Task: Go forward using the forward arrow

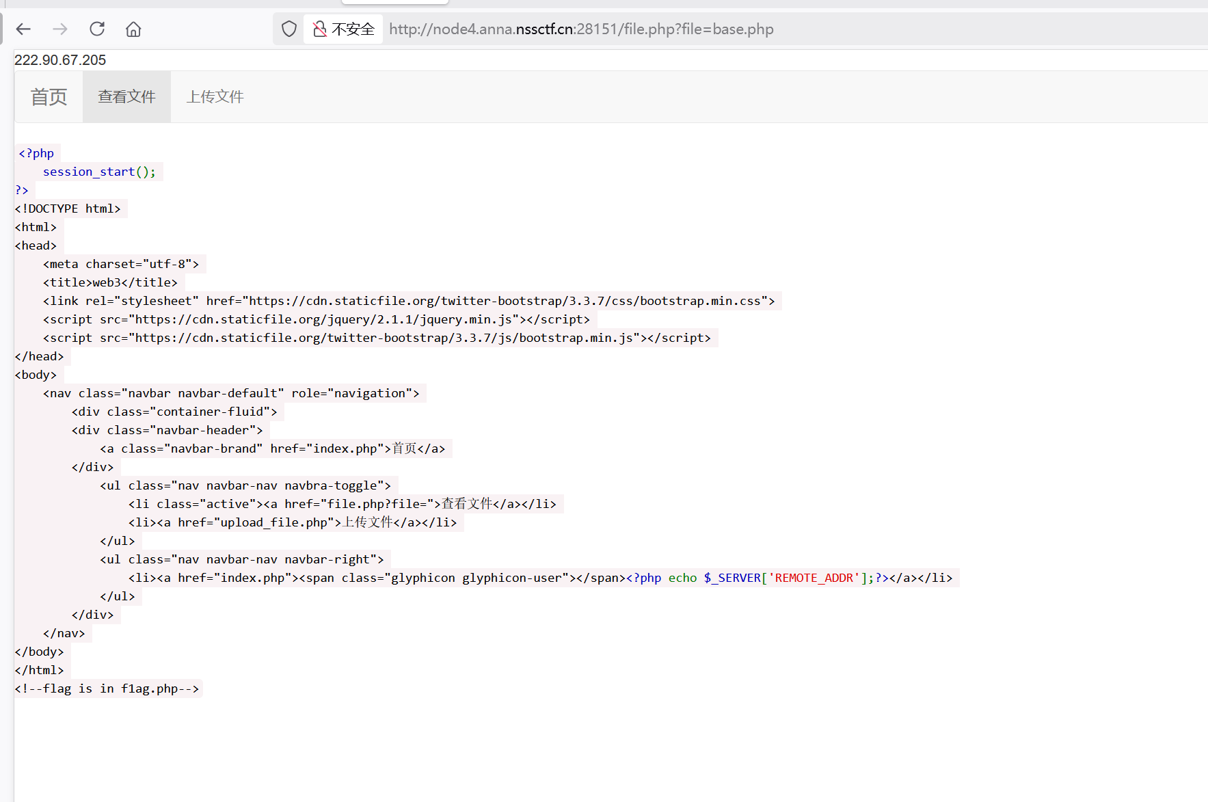Action: [x=60, y=29]
